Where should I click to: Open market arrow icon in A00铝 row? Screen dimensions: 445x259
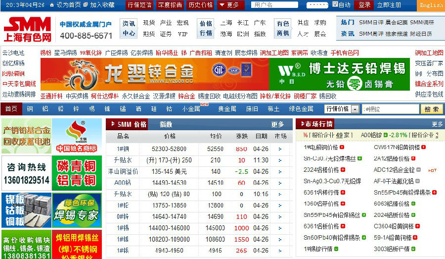(x=280, y=183)
